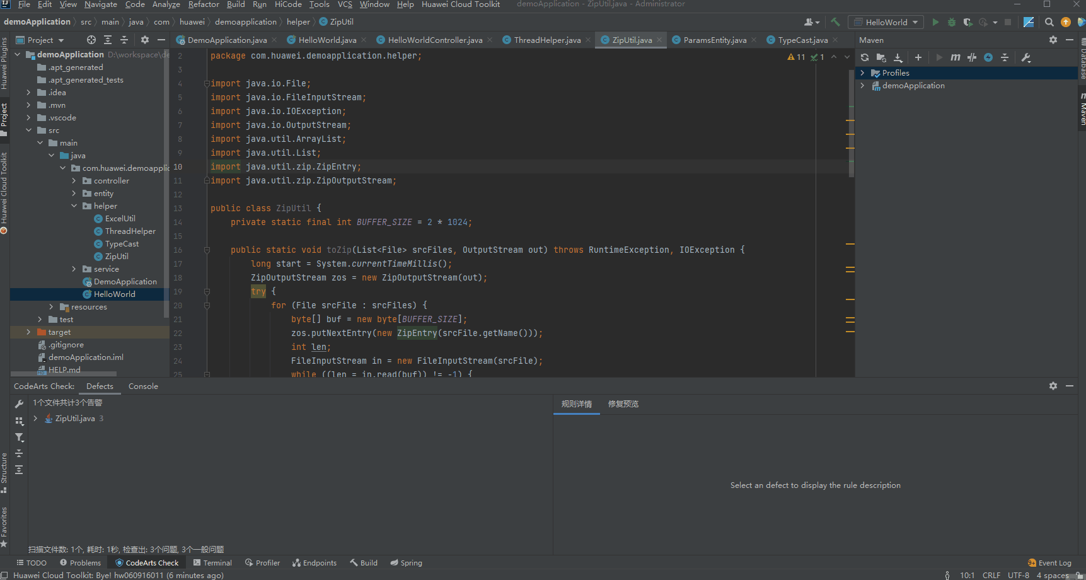Start debugging with the debug bug icon
1086x580 pixels.
[951, 21]
